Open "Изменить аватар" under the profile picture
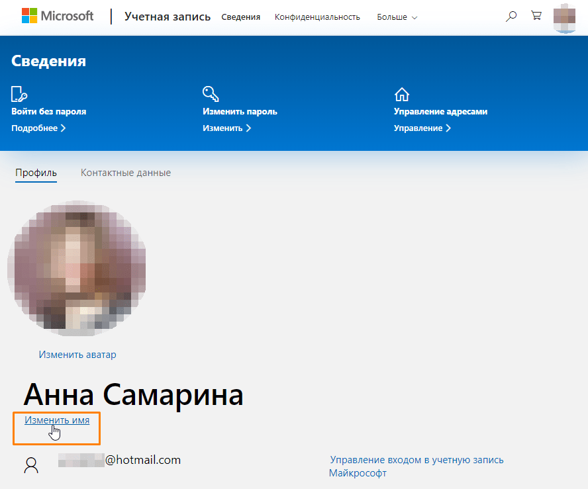588x489 pixels. pyautogui.click(x=77, y=354)
